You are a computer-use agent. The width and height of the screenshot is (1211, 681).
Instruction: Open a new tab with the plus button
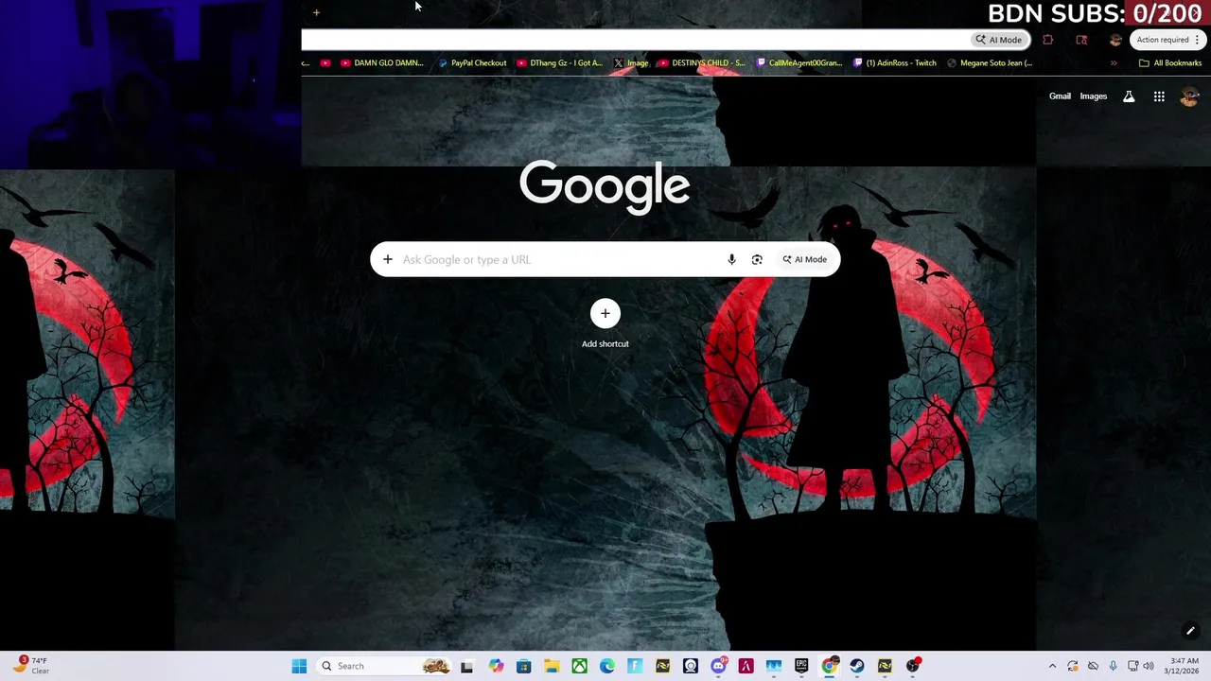[316, 12]
